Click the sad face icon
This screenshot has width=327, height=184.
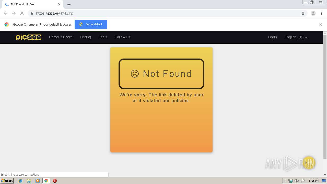pyautogui.click(x=135, y=74)
